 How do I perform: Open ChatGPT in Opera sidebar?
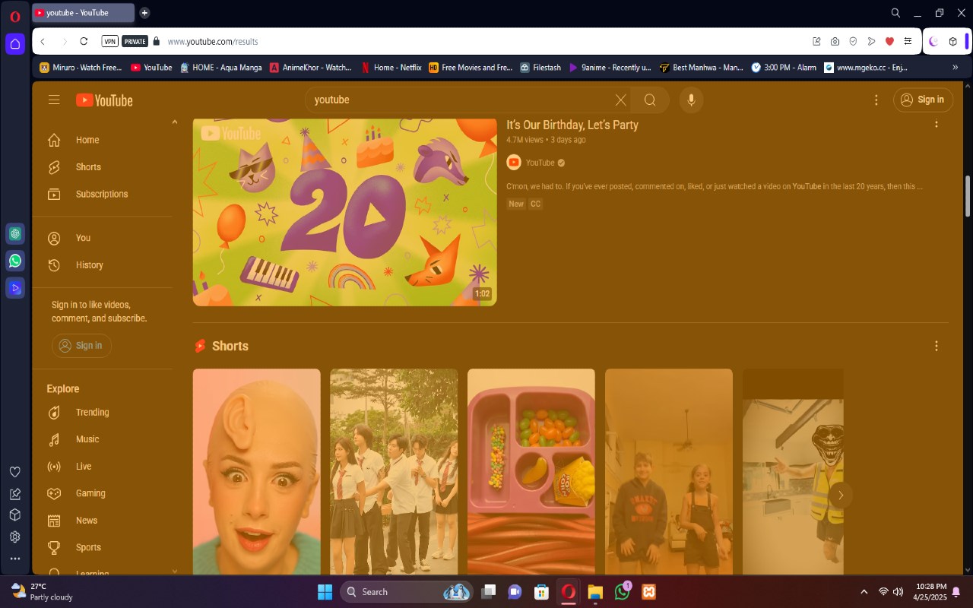pos(15,233)
